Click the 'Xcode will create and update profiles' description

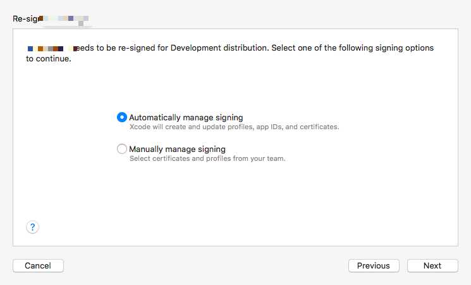point(235,127)
